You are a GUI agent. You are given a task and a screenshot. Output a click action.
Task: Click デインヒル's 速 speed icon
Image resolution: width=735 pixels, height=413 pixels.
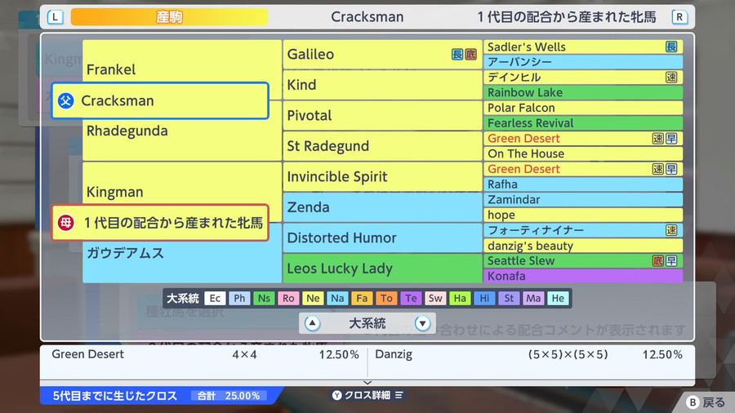point(671,78)
